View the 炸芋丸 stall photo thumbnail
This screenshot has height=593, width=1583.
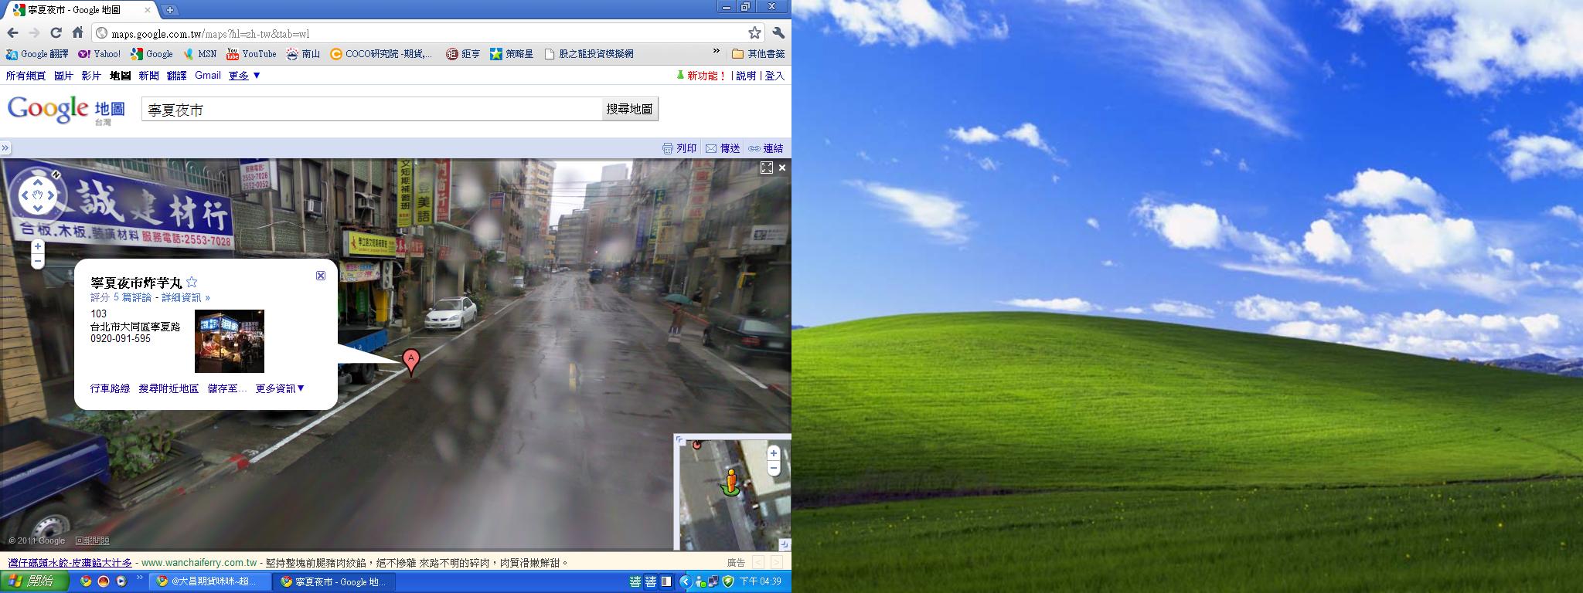coord(230,341)
